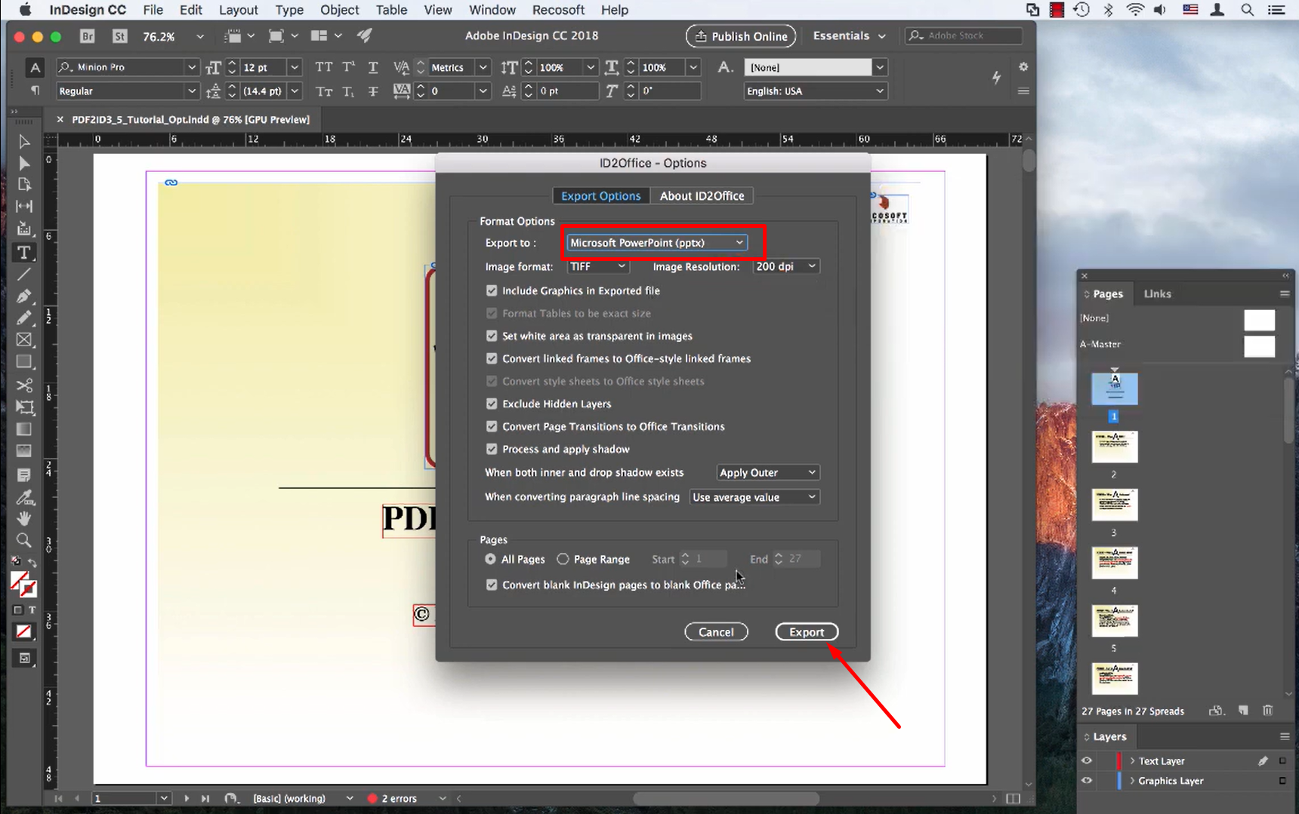Expand the Text Layer row

[x=1132, y=761]
